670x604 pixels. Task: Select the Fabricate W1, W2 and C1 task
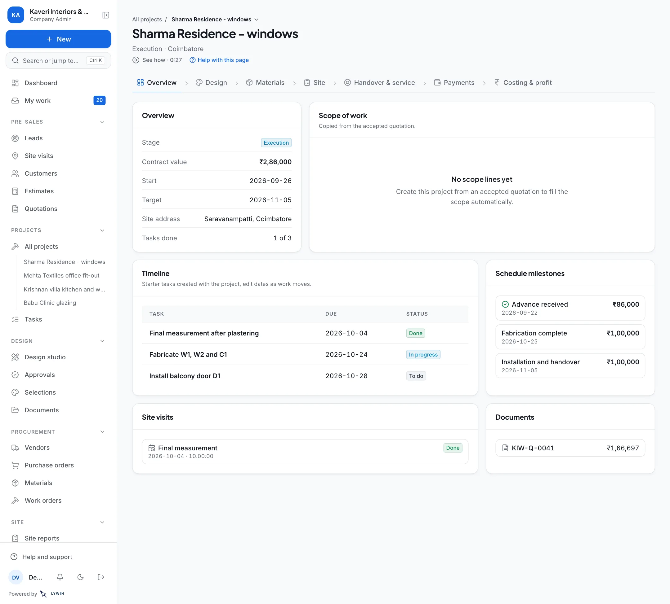coord(305,354)
